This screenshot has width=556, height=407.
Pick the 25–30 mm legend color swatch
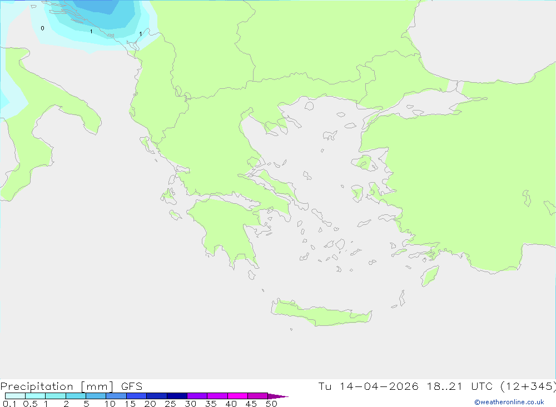click(x=177, y=396)
